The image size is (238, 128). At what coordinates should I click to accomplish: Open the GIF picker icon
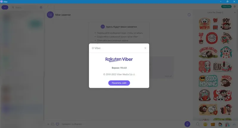[53, 124]
